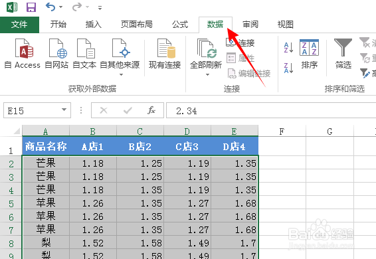Viewport: 376px width, 259px height.
Task: Select the 数据 ribbon tab
Action: (x=215, y=25)
